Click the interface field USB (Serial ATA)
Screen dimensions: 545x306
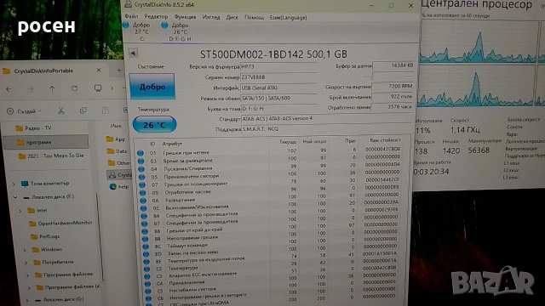click(278, 88)
